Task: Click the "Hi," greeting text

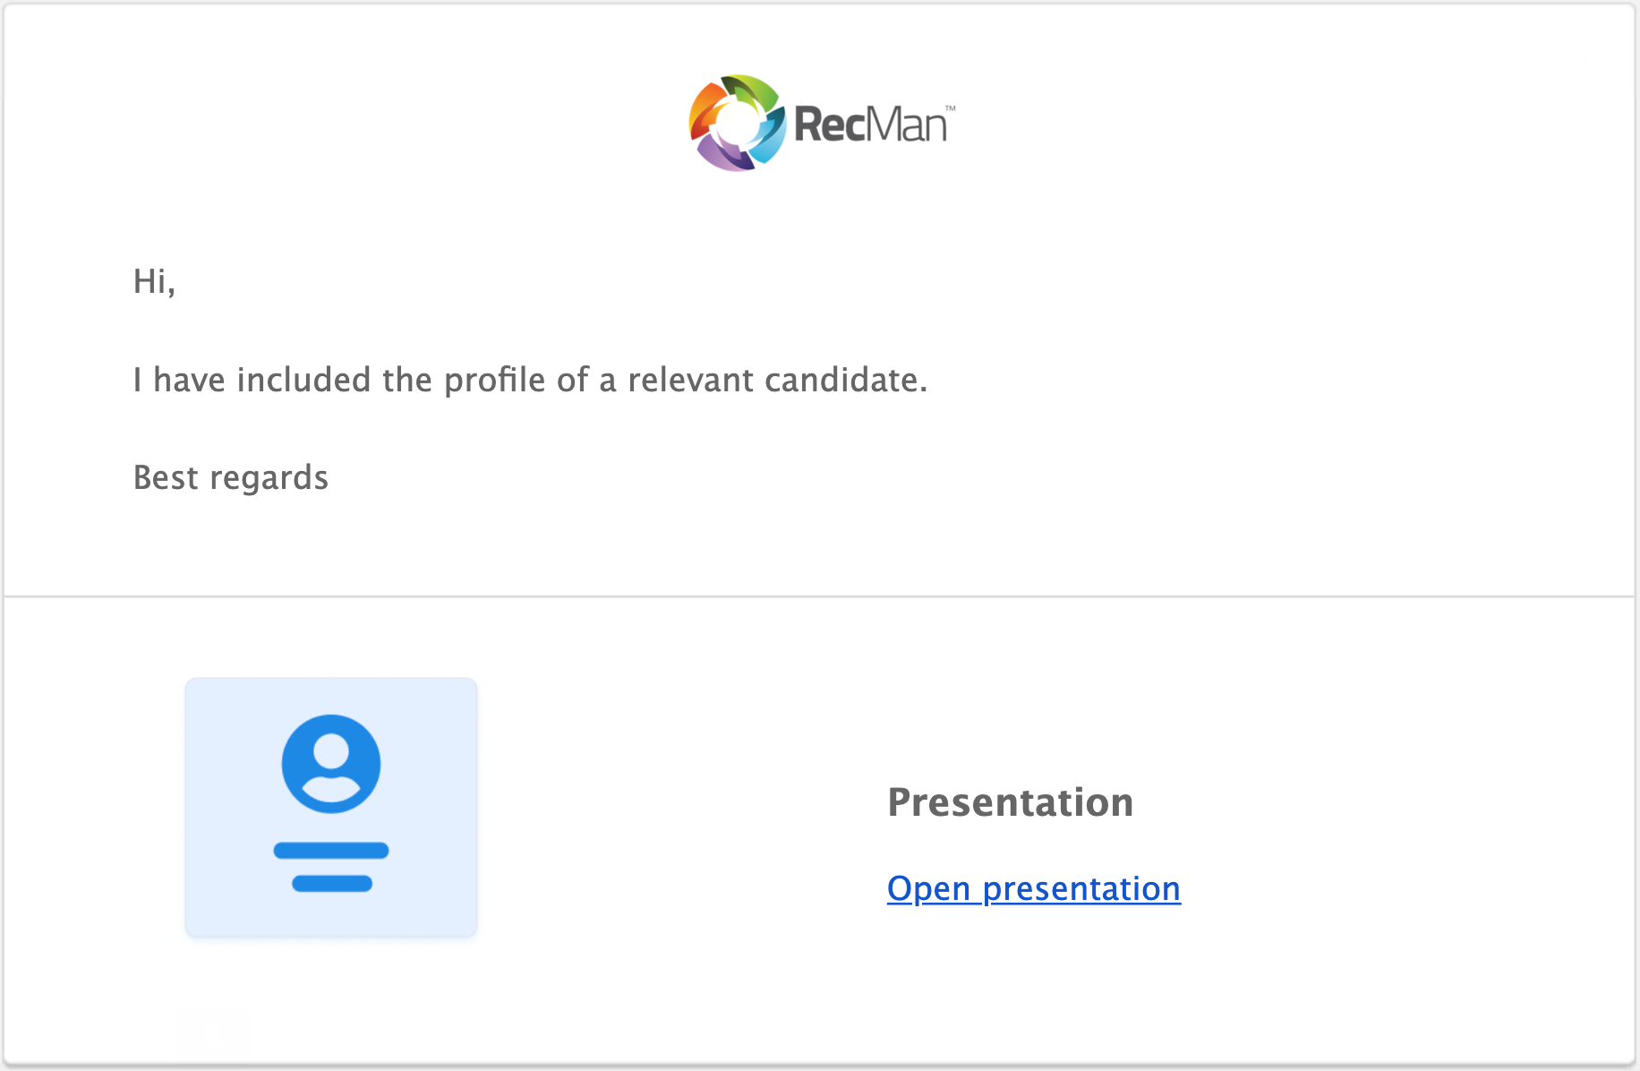Action: pos(154,281)
